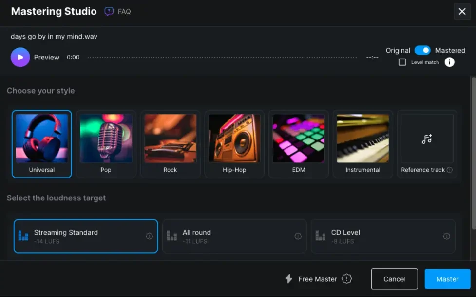Image resolution: width=476 pixels, height=297 pixels.
Task: Click the Cancel button
Action: point(394,279)
